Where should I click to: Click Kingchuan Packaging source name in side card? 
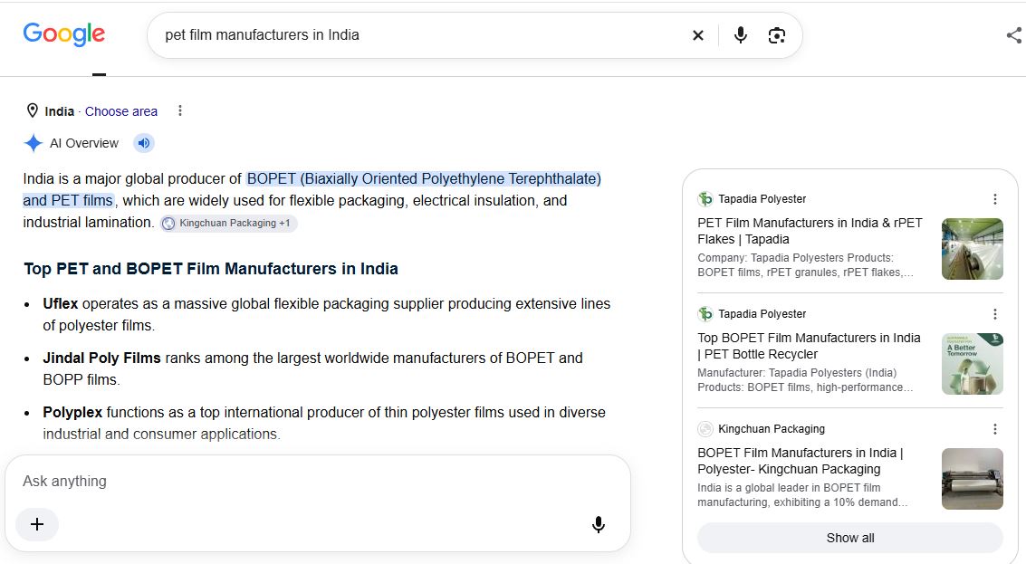[x=772, y=429]
